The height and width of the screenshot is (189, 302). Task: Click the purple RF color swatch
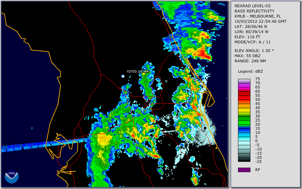pos(244,170)
